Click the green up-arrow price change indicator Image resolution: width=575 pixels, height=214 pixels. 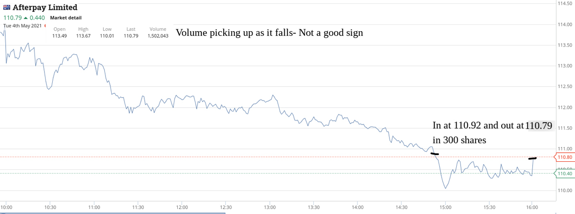pos(25,18)
